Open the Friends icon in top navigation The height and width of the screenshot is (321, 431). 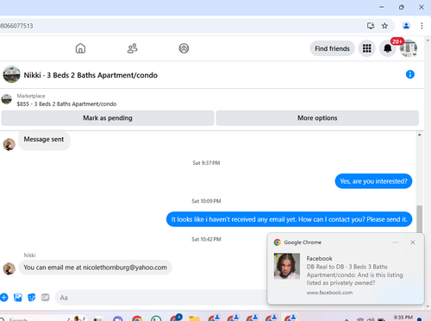point(132,48)
